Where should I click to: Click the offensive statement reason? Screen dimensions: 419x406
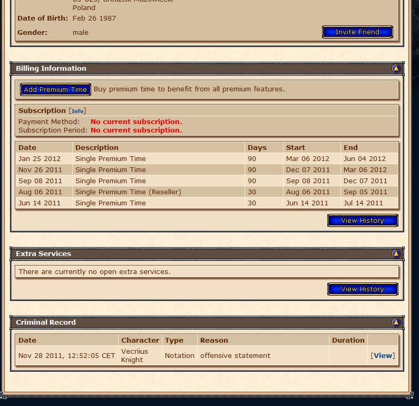pyautogui.click(x=235, y=356)
